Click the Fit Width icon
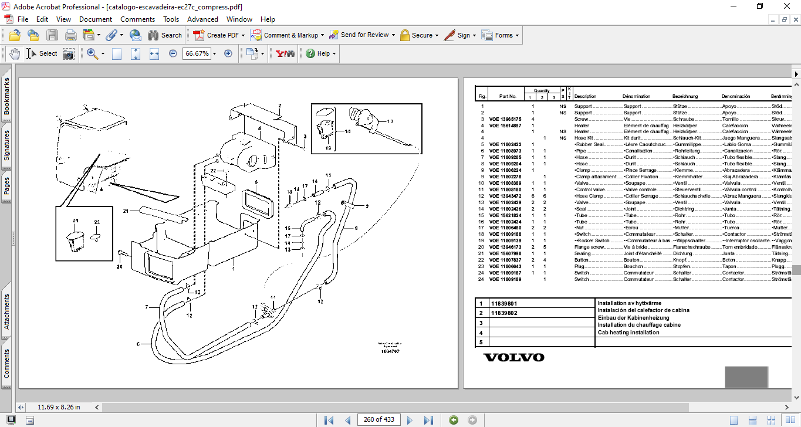The image size is (801, 427). click(x=154, y=53)
